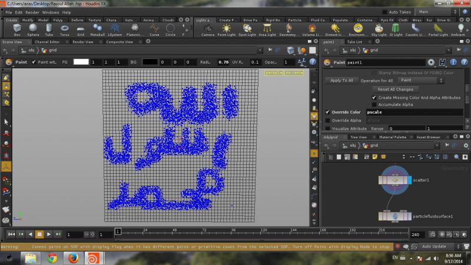Switch to the Composite View tab
The image size is (471, 265).
(x=120, y=42)
